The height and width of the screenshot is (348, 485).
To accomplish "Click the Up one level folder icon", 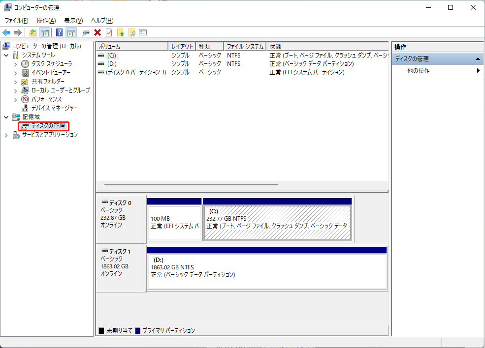I will coord(32,32).
